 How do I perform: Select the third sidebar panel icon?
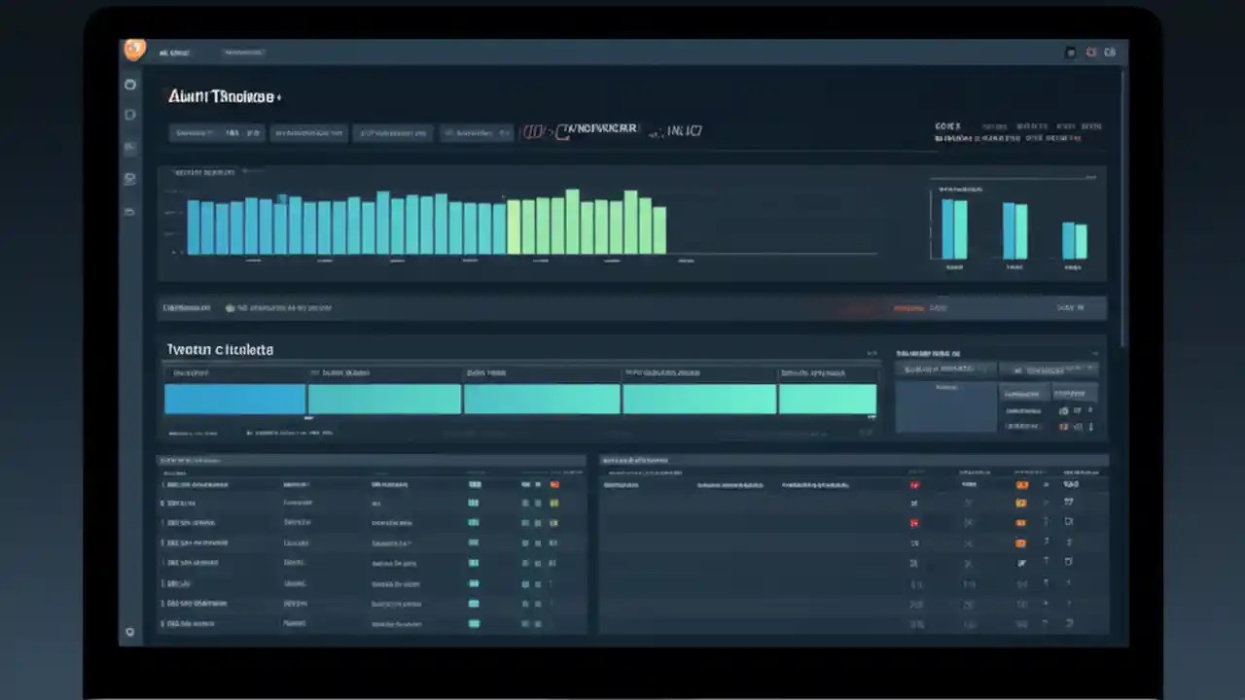point(129,147)
